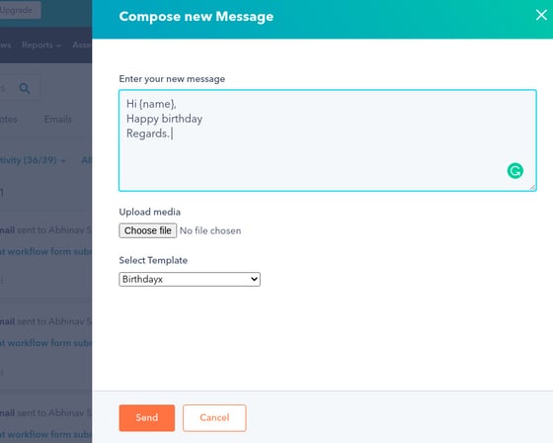553x443 pixels.
Task: Click inside the message text area
Action: click(328, 140)
